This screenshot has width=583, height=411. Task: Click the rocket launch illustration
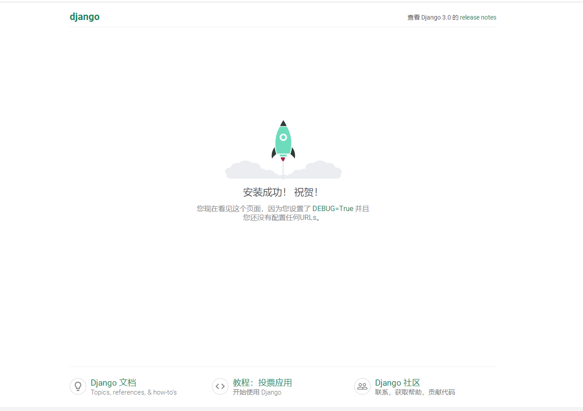(x=283, y=150)
